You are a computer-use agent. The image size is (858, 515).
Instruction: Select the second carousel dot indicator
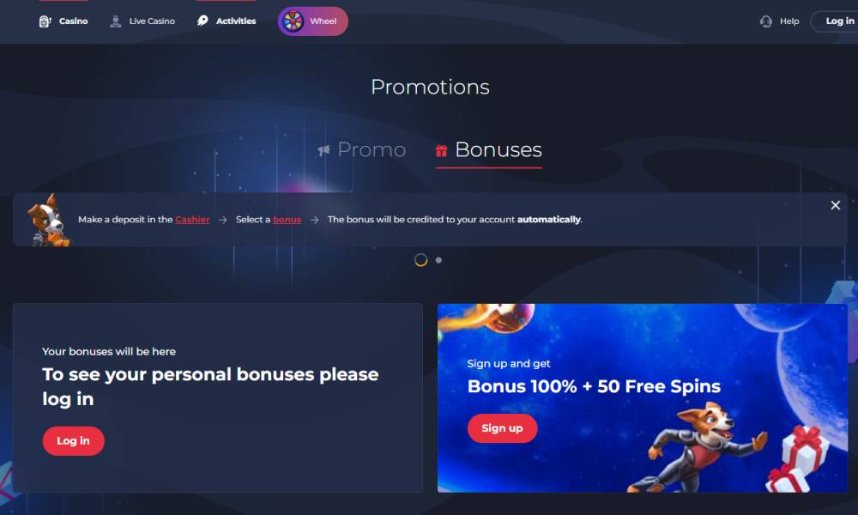[x=438, y=261]
